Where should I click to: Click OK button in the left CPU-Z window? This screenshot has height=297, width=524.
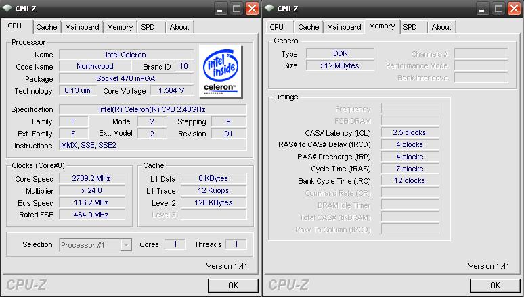pos(233,286)
